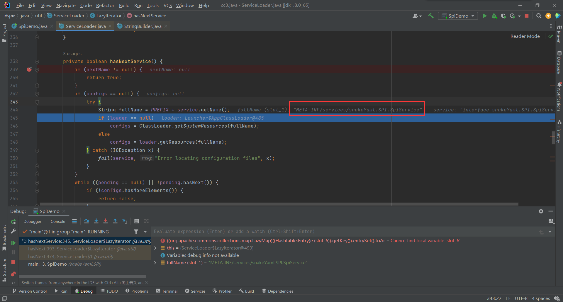Viewport: 563px width, 302px height.
Task: Select the main:13, SpiDemo stack frame
Action: pyautogui.click(x=85, y=264)
